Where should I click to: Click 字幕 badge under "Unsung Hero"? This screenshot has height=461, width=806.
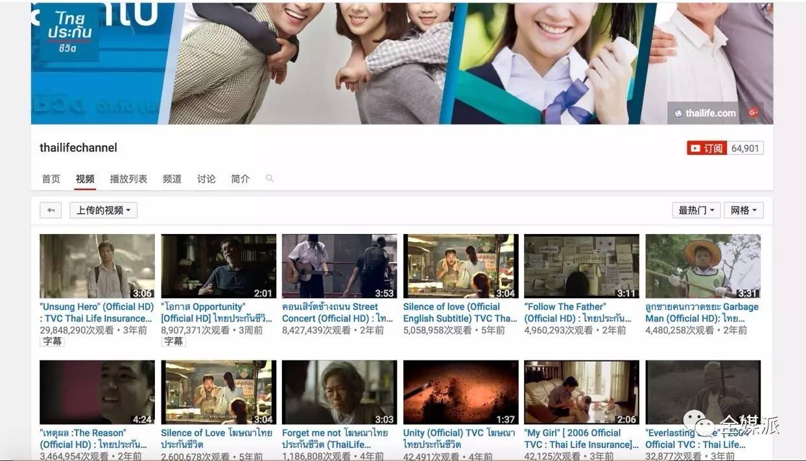click(53, 341)
